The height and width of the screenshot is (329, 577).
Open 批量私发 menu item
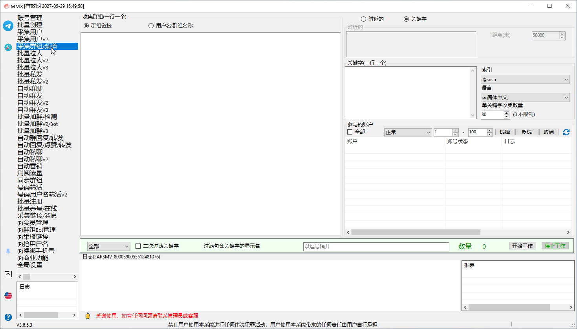coord(30,75)
